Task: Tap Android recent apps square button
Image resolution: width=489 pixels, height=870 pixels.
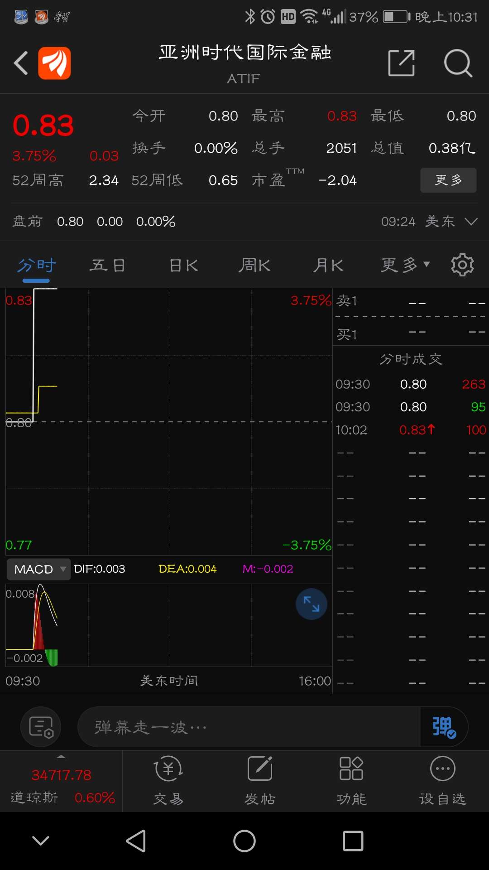Action: (x=353, y=841)
